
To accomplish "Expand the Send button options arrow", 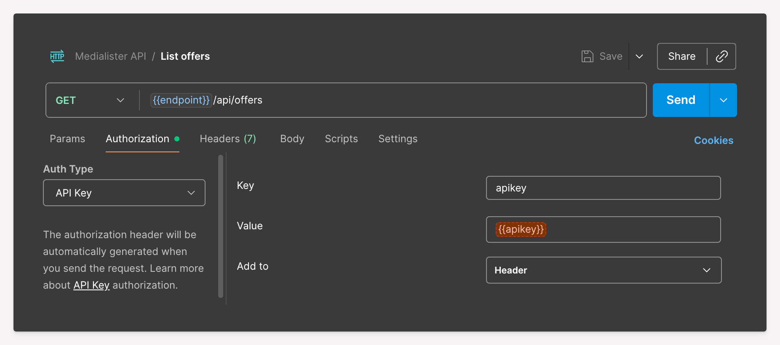I will pyautogui.click(x=723, y=100).
